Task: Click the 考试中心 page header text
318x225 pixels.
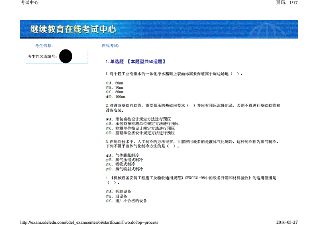Action: tap(29, 2)
